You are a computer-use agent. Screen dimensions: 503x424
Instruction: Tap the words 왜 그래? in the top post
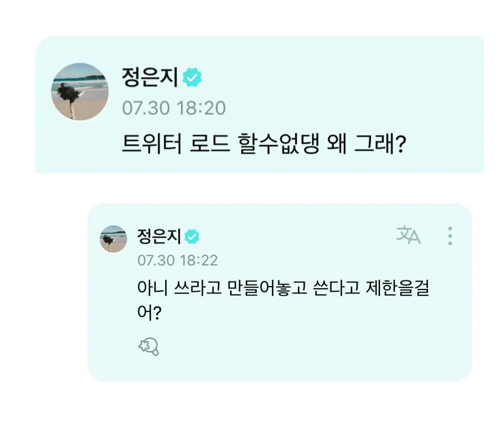366,144
